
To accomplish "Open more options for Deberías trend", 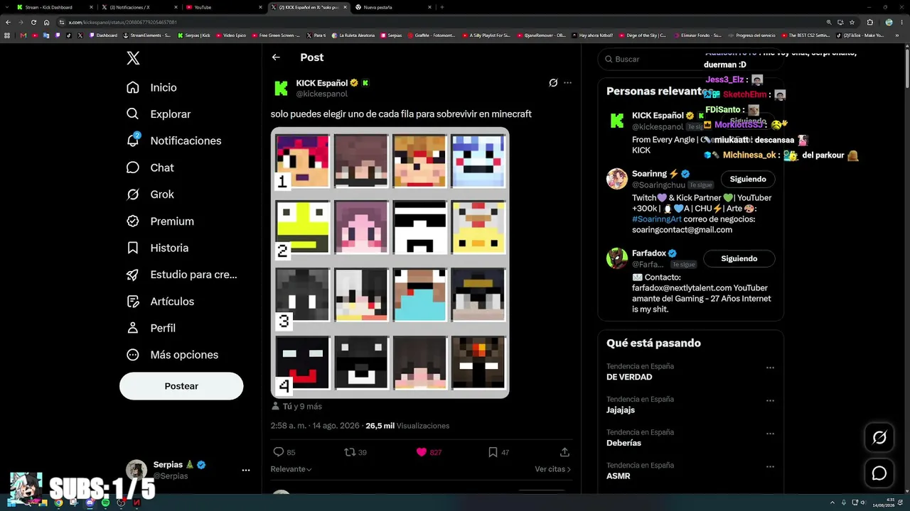I will click(x=770, y=434).
